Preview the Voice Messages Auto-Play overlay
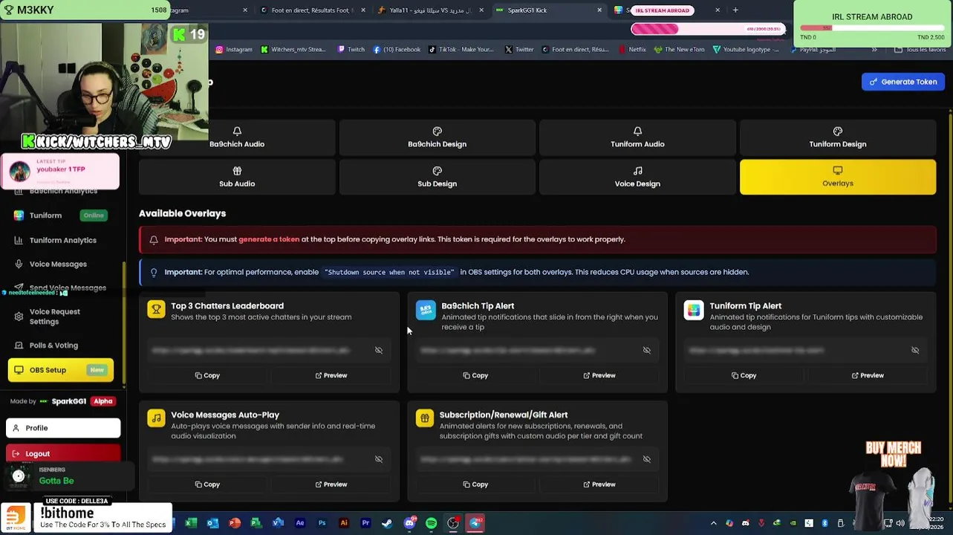The width and height of the screenshot is (953, 535). point(331,484)
